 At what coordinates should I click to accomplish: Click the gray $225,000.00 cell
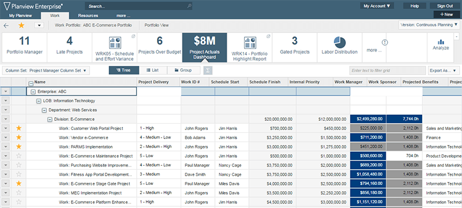[368, 128]
